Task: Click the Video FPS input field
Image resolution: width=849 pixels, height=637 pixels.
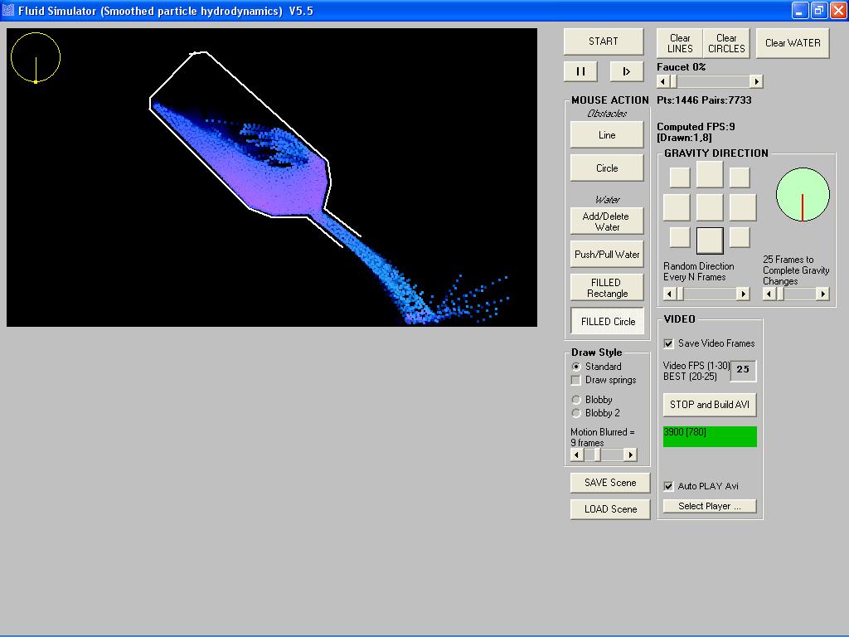Action: coord(743,370)
